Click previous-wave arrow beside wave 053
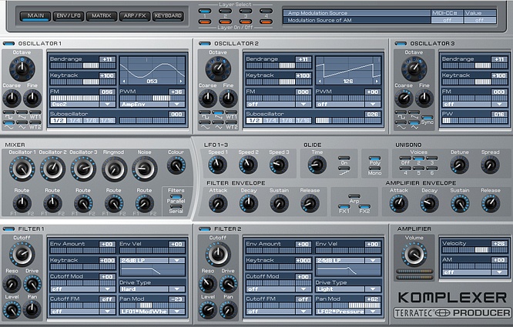The image size is (513, 327). (124, 81)
